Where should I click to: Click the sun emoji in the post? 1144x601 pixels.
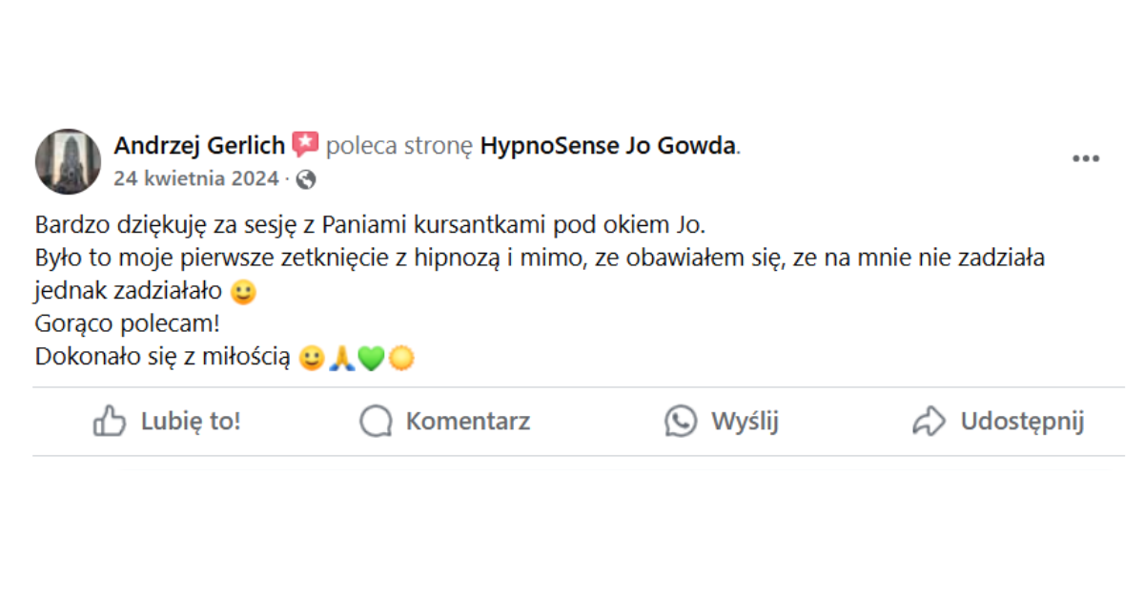pyautogui.click(x=401, y=359)
